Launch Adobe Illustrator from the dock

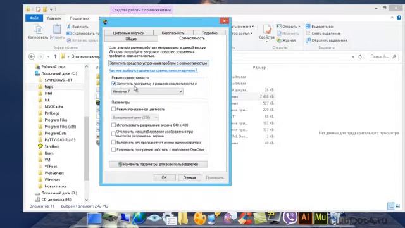305,218
